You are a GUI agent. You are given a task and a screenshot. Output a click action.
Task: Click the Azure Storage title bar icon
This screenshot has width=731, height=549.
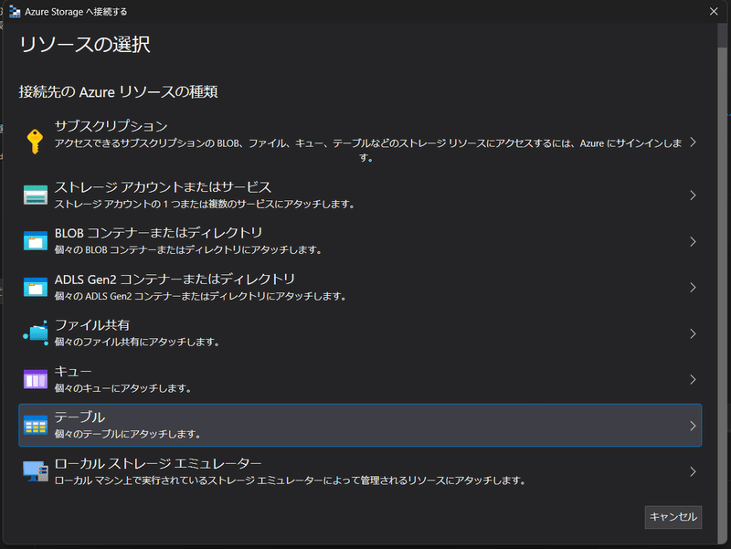[x=15, y=12]
